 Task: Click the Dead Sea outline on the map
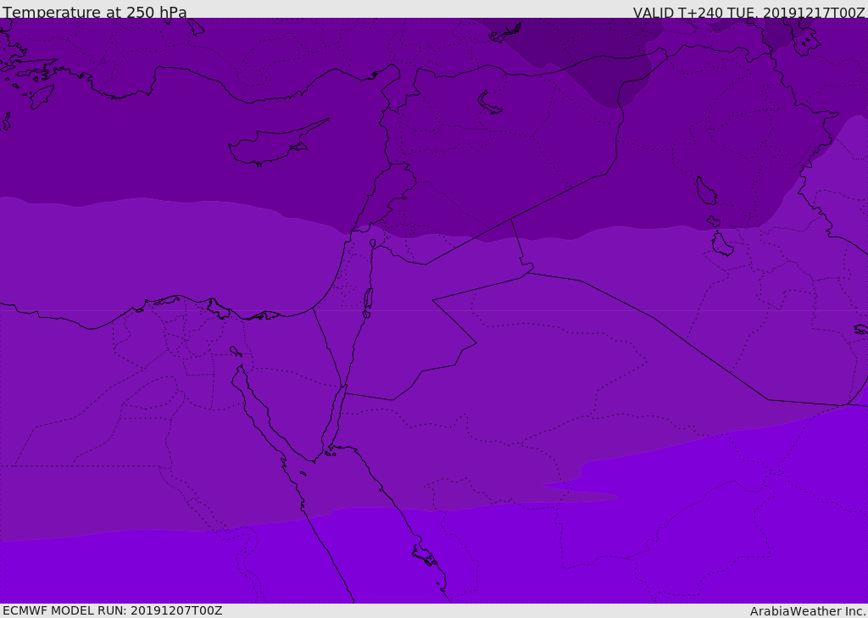368,302
